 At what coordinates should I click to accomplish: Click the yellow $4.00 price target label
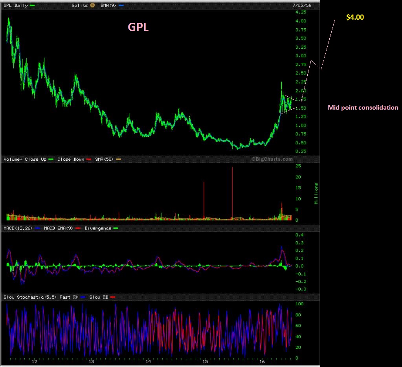354,17
